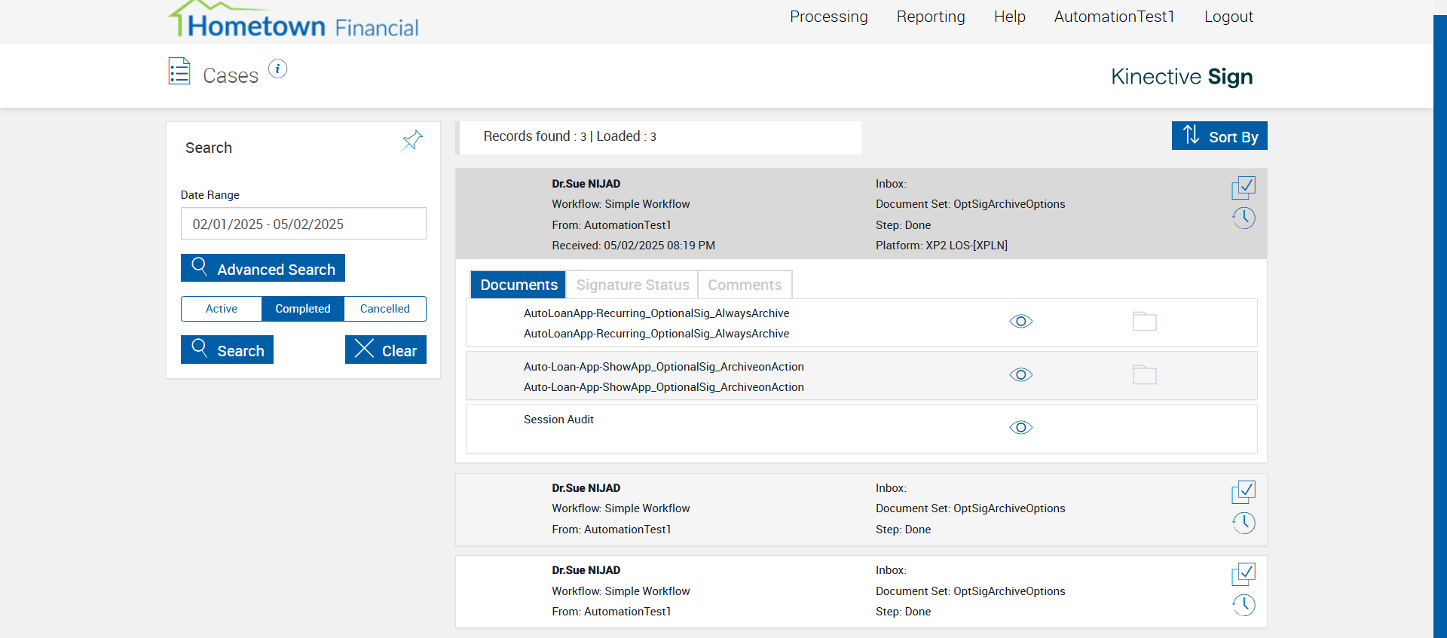Switch to the Comments tab
Screen dimensions: 1447x638
coord(745,285)
